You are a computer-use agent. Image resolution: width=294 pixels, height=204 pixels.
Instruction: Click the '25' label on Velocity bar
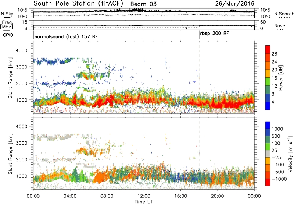(274, 150)
